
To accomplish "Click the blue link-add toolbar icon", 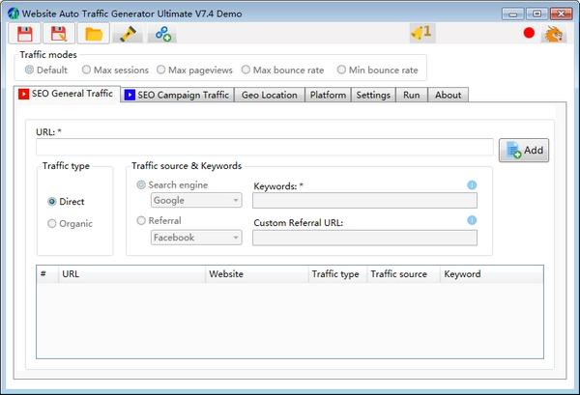I will [161, 34].
